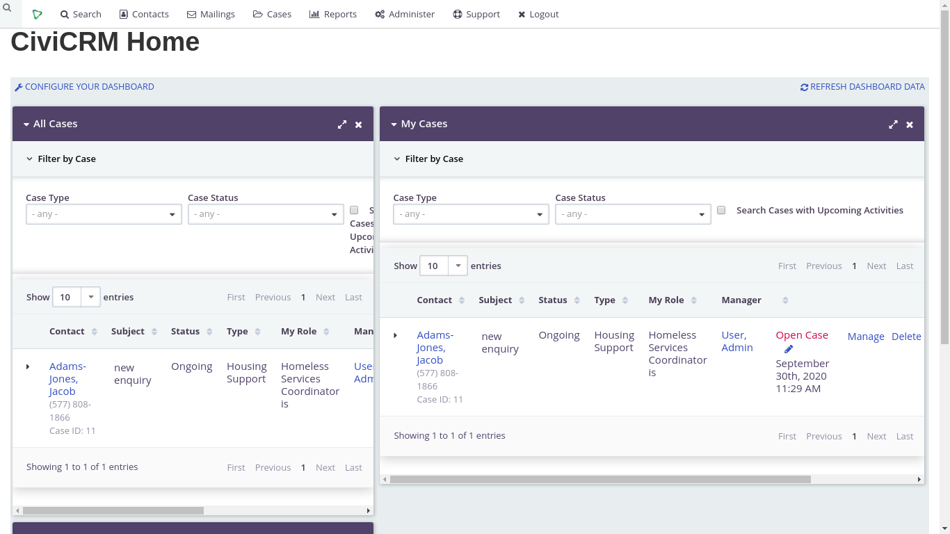Open the Administer menu
The image size is (950, 534).
coord(405,14)
